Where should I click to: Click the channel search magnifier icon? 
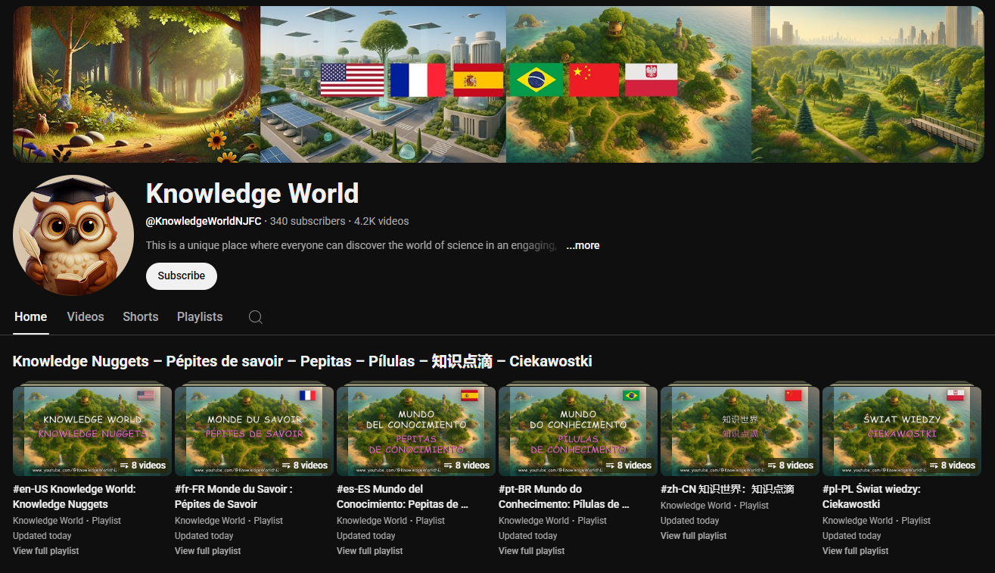point(256,317)
